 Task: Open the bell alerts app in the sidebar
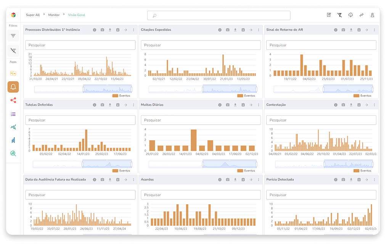[x=13, y=87]
